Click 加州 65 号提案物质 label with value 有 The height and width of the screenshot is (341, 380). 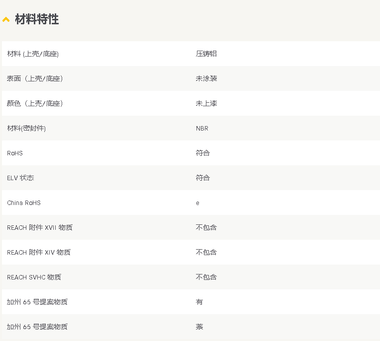(x=37, y=302)
